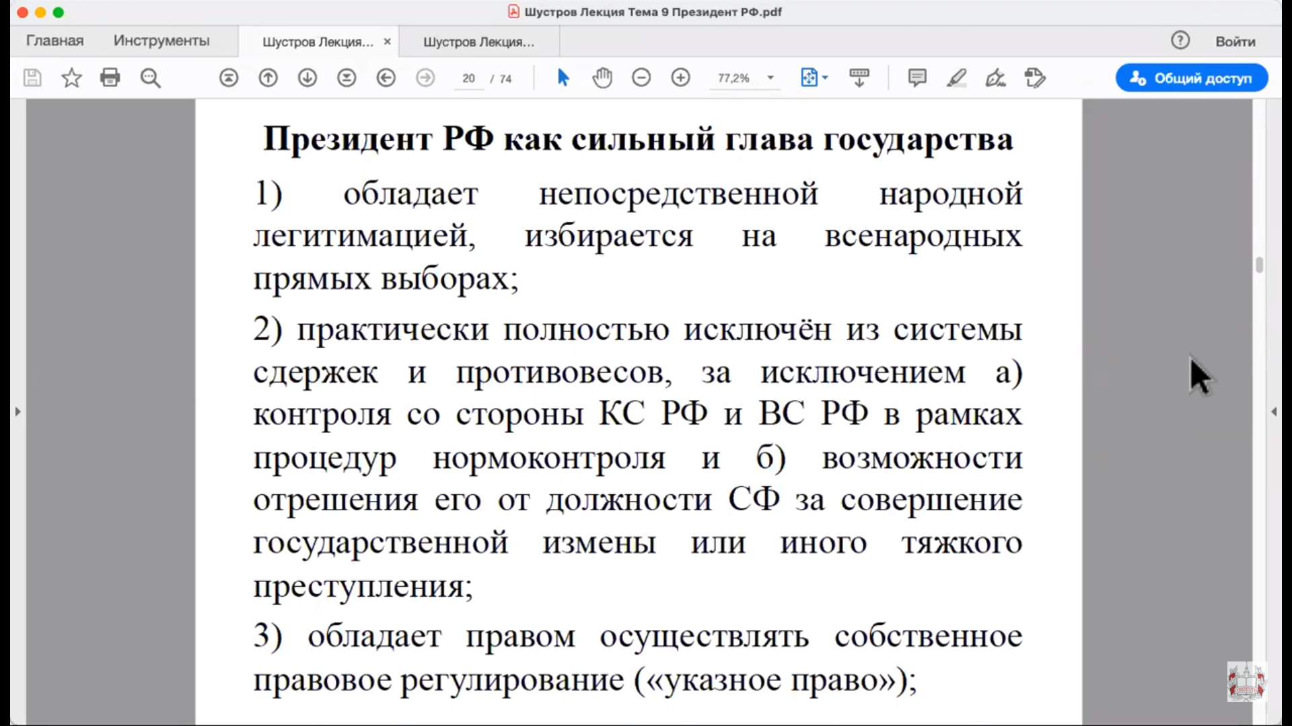Choose the arrow selection tool
This screenshot has width=1292, height=726.
coord(563,78)
